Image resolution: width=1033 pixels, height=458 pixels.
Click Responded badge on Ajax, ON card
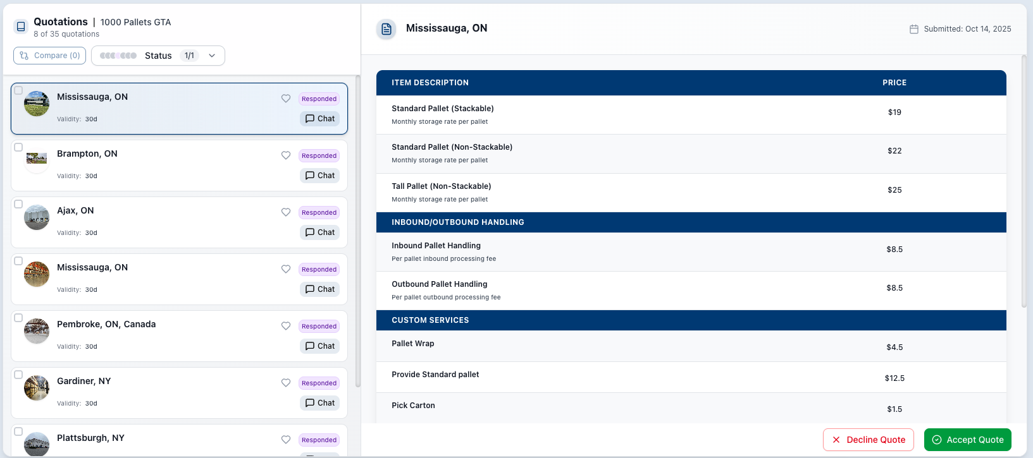319,212
